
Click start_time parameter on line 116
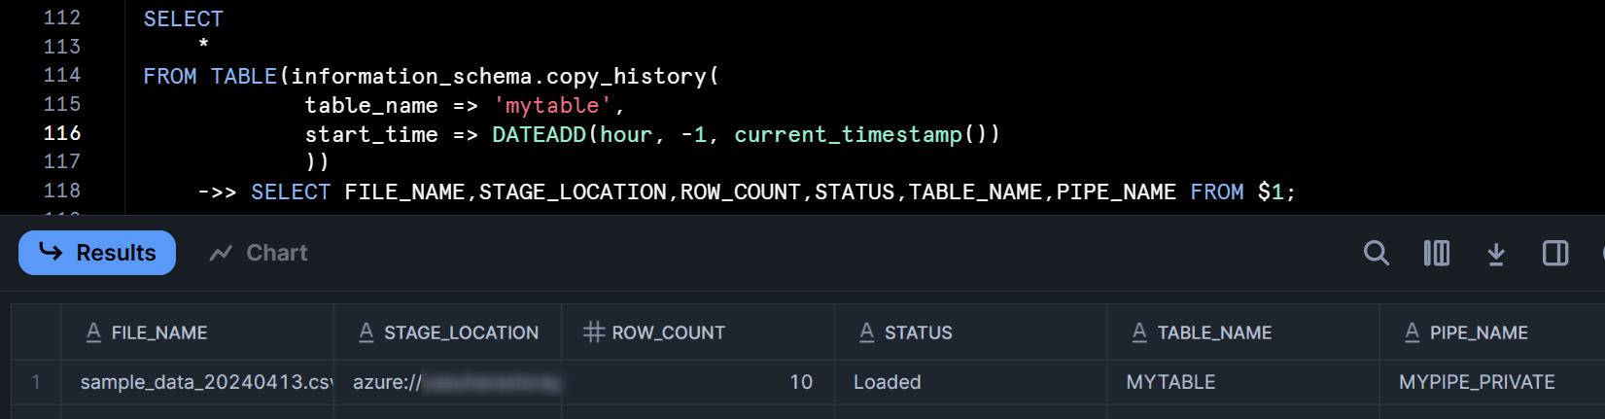tap(371, 134)
